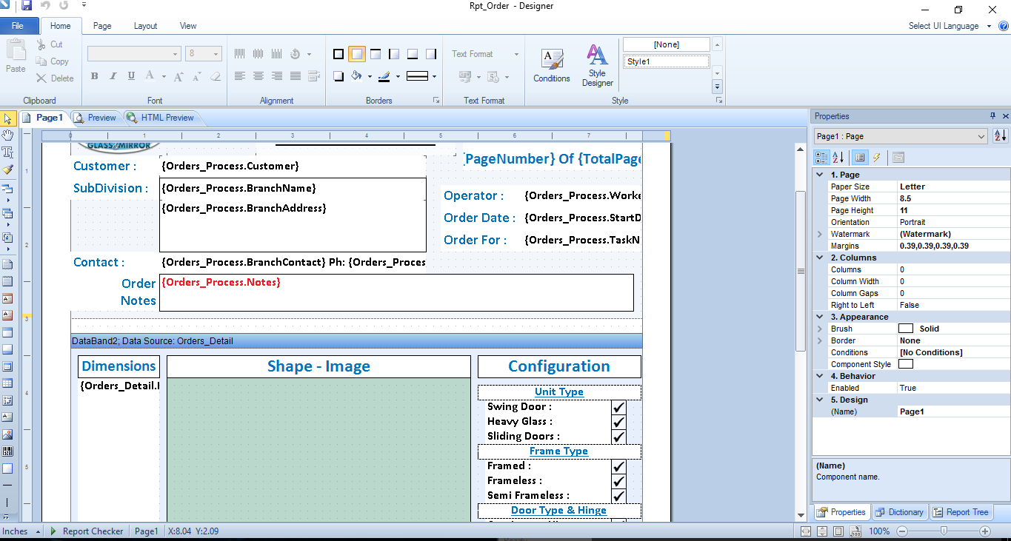Toggle the Heavy Glass checkbox
1011x541 pixels.
click(618, 422)
